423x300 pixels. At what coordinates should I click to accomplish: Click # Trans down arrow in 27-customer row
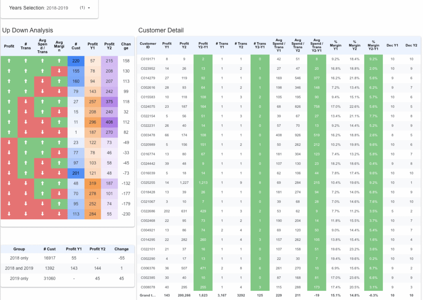coord(26,102)
